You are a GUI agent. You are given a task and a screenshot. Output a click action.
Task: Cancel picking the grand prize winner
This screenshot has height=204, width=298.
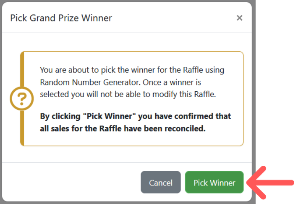tap(161, 182)
